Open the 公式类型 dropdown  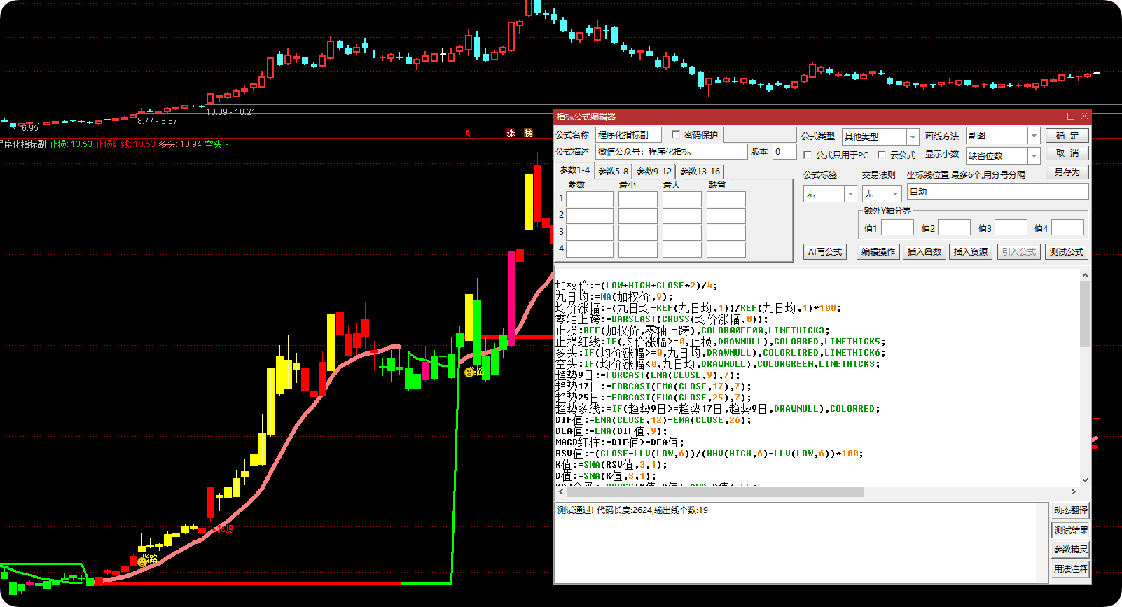[x=913, y=137]
